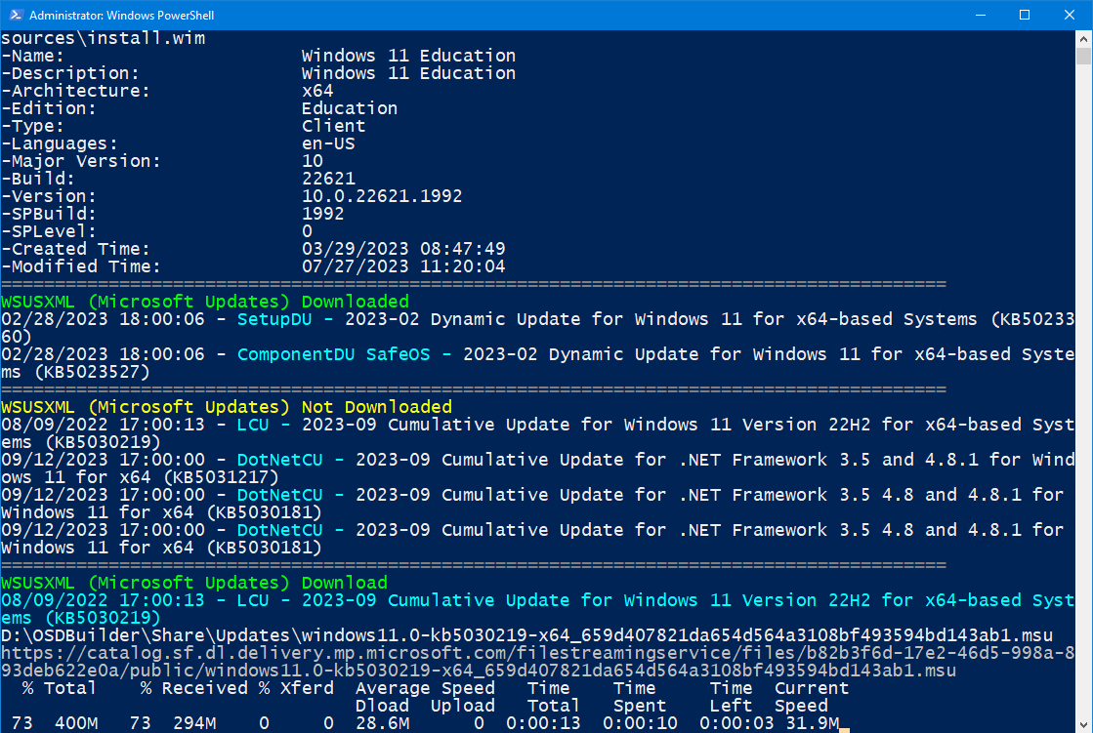Click '(KB5023527)' text
The image size is (1093, 733).
tap(92, 372)
